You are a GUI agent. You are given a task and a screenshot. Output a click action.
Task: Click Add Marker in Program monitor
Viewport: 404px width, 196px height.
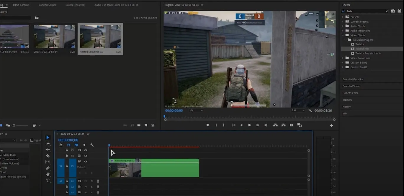[207, 125]
